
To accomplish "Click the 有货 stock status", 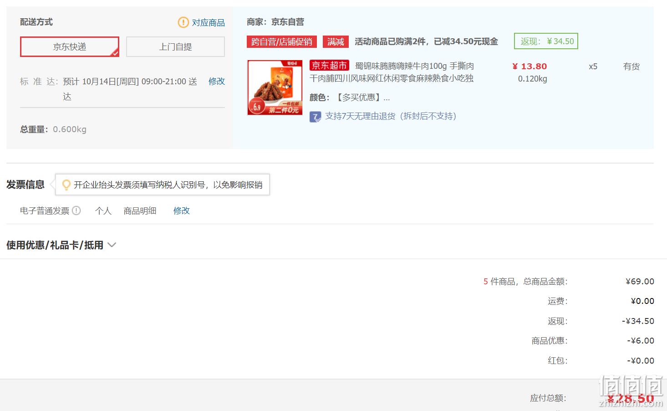I will click(x=631, y=67).
